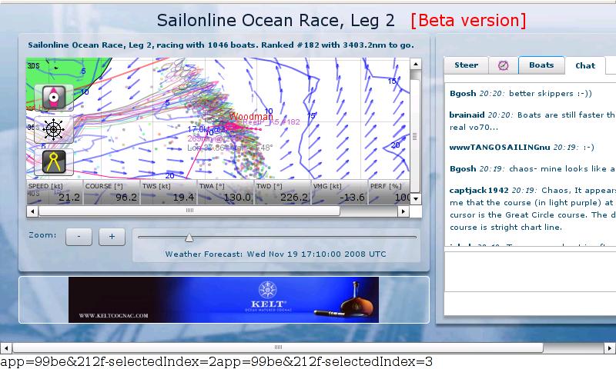Click the weather forecast time slider handle
Screen dimensions: 616x369
[x=189, y=238]
